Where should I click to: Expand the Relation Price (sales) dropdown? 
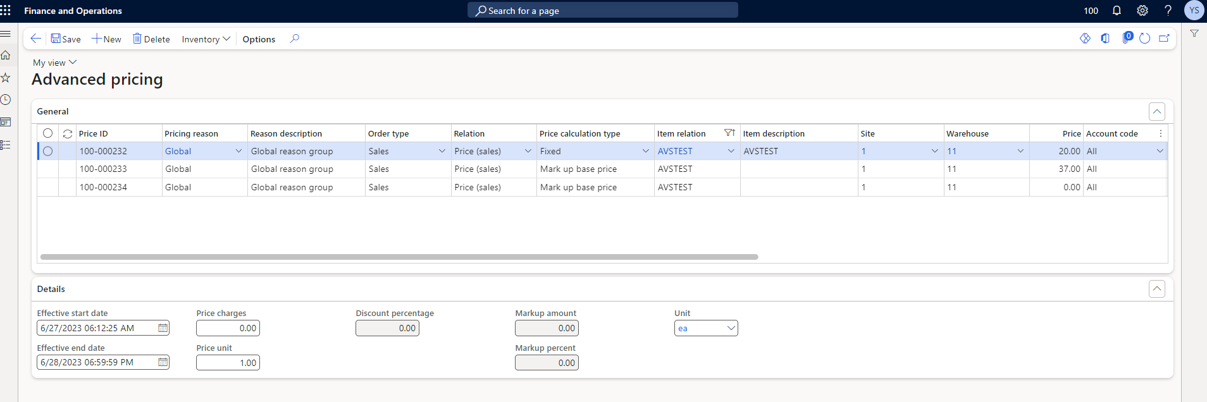(x=528, y=151)
